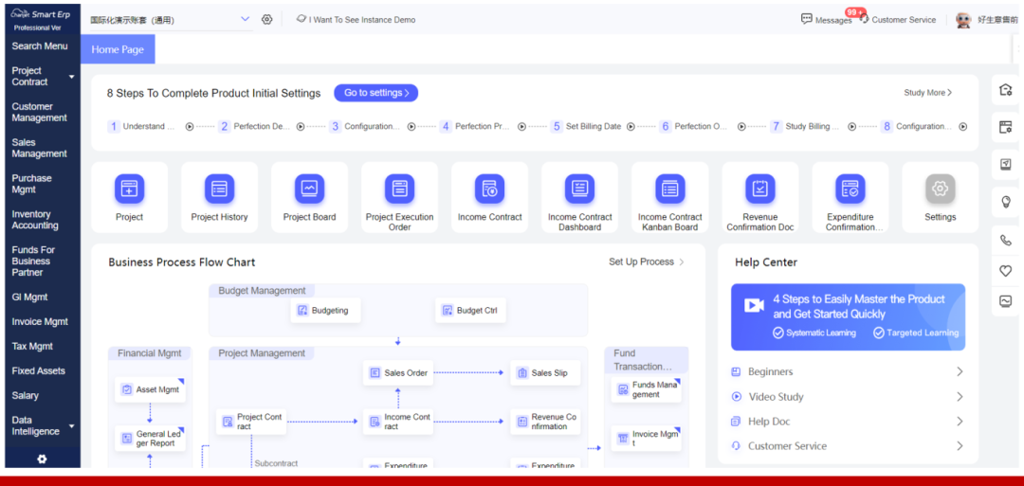
Task: Click the Messages icon in header
Action: [807, 19]
